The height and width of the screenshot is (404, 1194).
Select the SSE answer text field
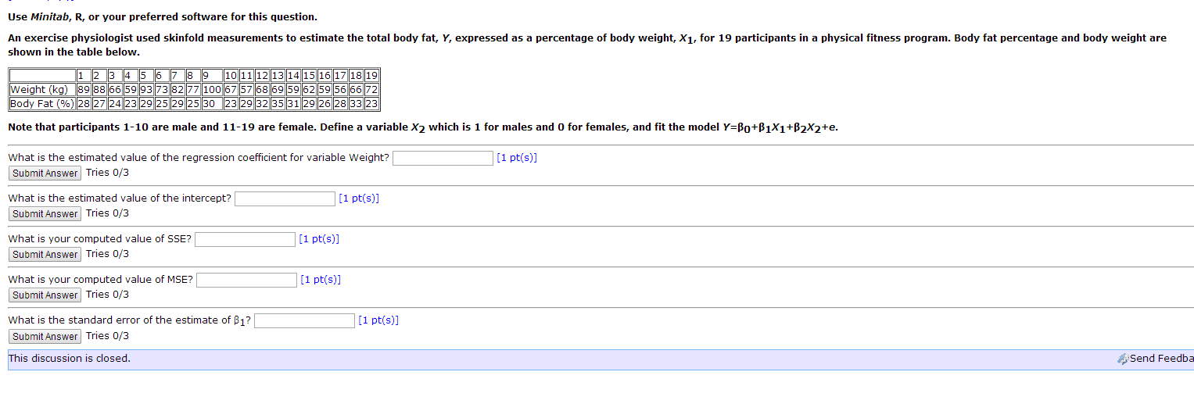click(245, 239)
